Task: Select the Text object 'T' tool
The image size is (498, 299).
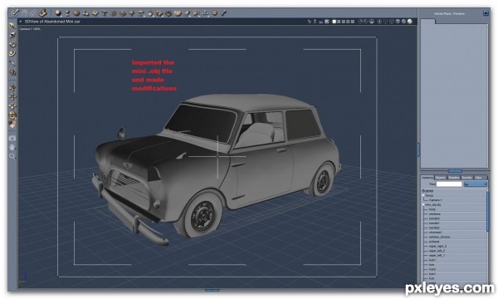Action: pos(105,13)
